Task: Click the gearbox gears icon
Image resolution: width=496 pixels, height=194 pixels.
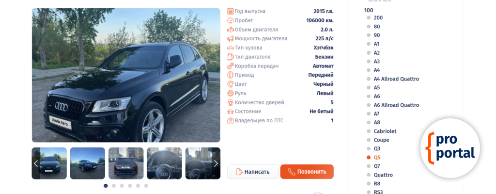Action: pyautogui.click(x=230, y=66)
